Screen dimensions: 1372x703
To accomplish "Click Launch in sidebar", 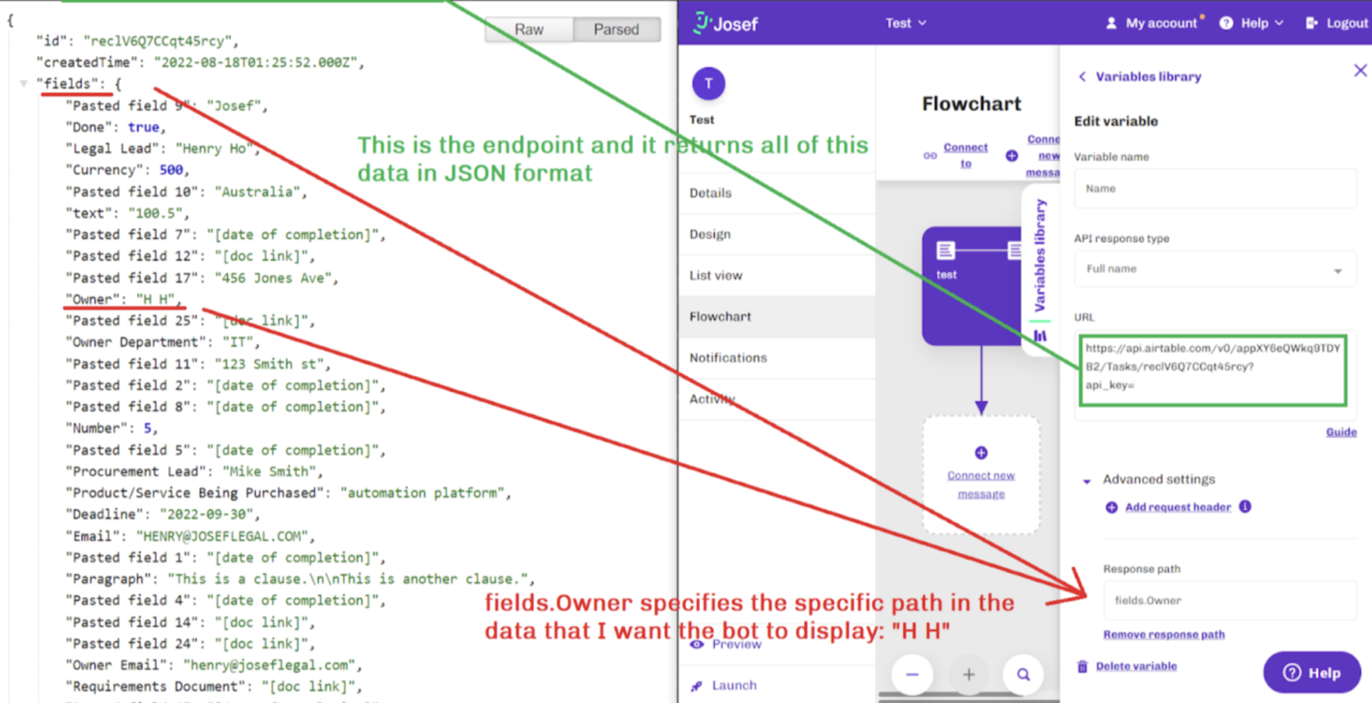I will (x=733, y=686).
